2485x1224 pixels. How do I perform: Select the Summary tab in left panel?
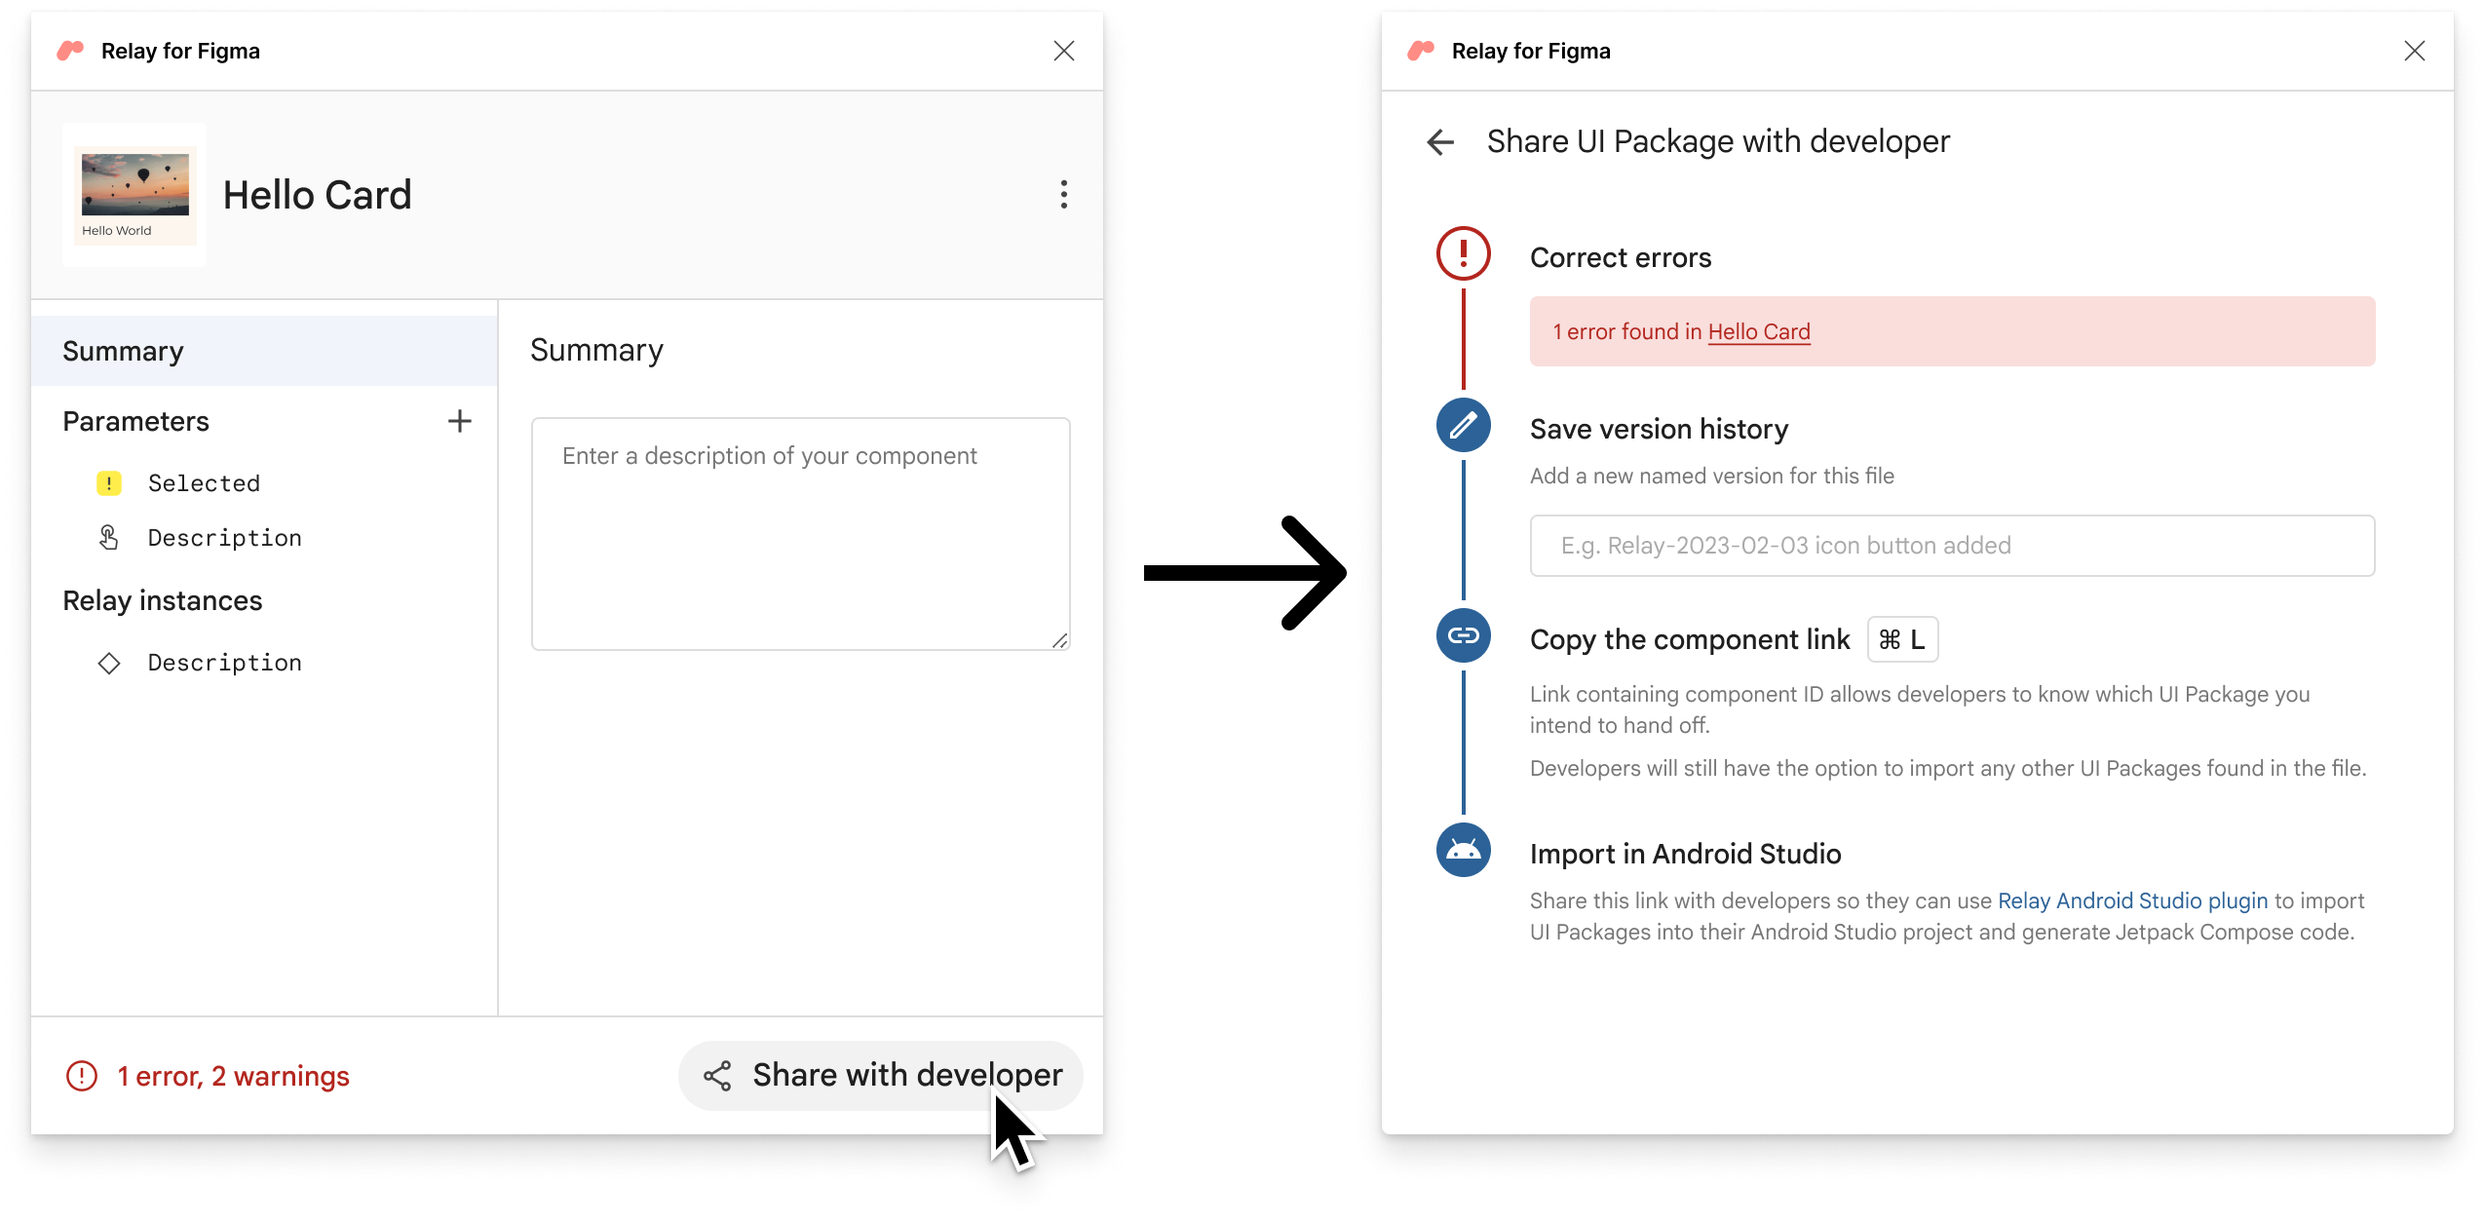122,351
